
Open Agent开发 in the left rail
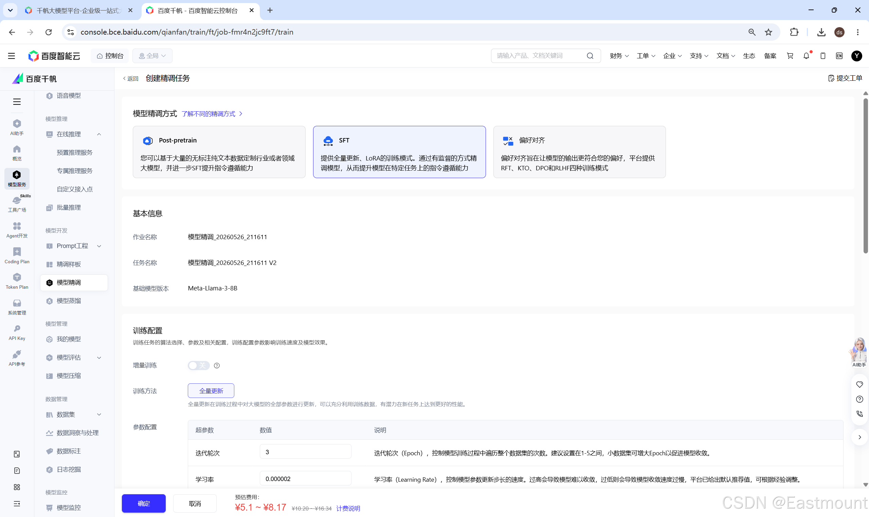[x=17, y=230]
